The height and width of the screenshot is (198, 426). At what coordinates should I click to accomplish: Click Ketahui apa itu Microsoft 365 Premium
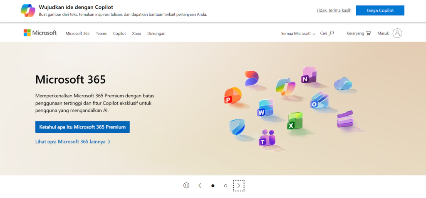83,127
